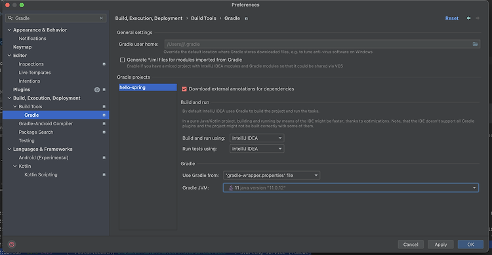Click the Apply button
The width and height of the screenshot is (492, 255).
pos(441,245)
